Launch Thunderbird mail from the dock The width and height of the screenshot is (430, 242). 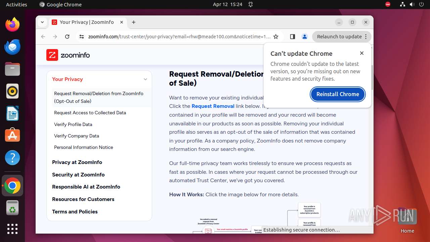(12, 47)
